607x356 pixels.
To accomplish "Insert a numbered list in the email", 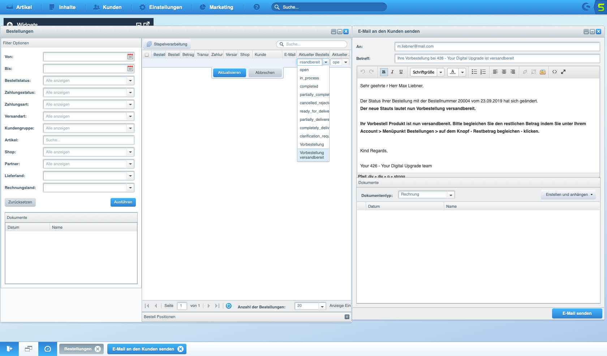I will (x=483, y=72).
